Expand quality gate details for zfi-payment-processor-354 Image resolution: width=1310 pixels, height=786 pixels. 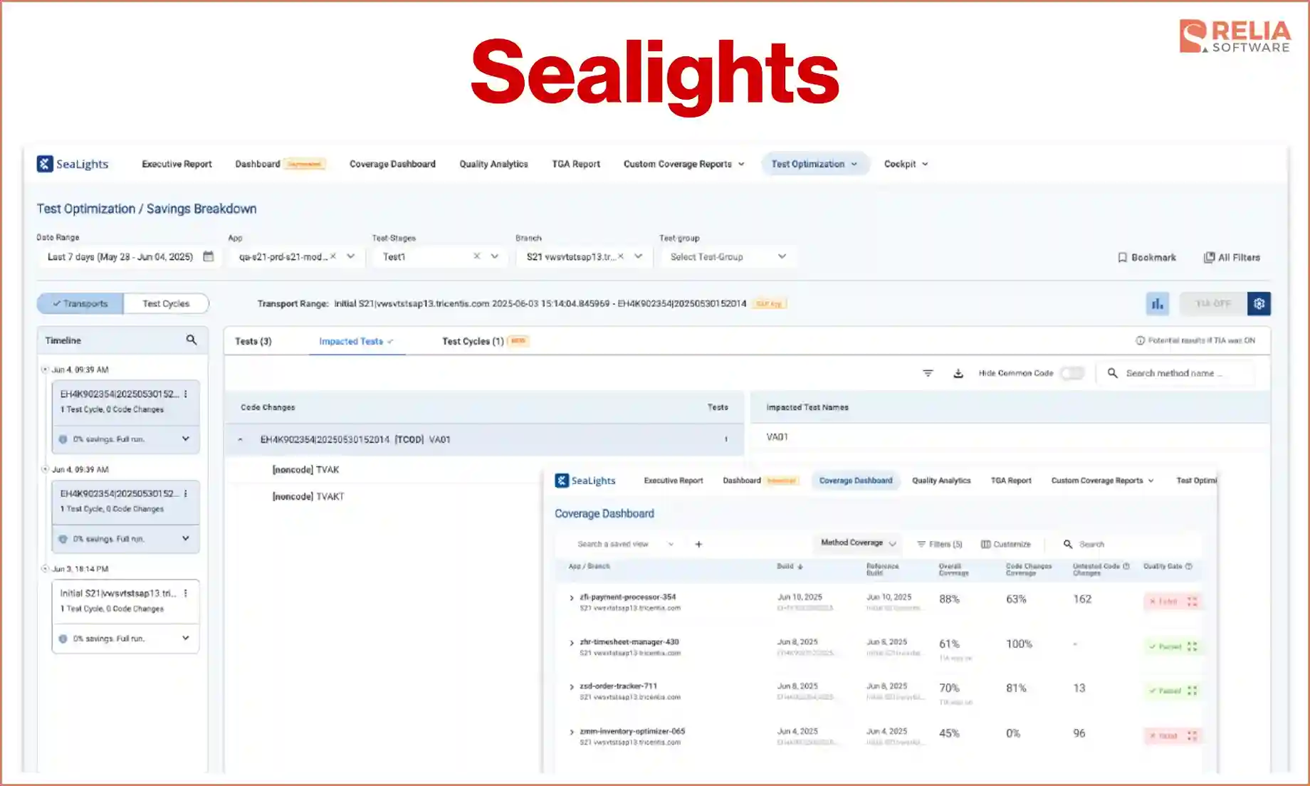(x=1193, y=602)
